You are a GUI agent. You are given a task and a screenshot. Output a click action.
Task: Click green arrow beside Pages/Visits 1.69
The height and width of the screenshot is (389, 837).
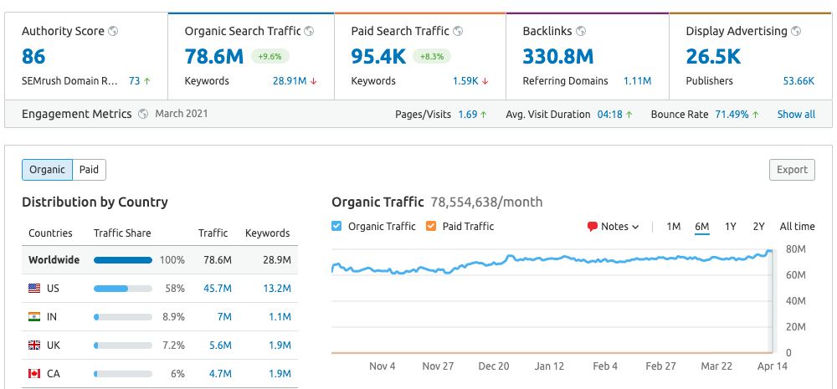pos(484,115)
